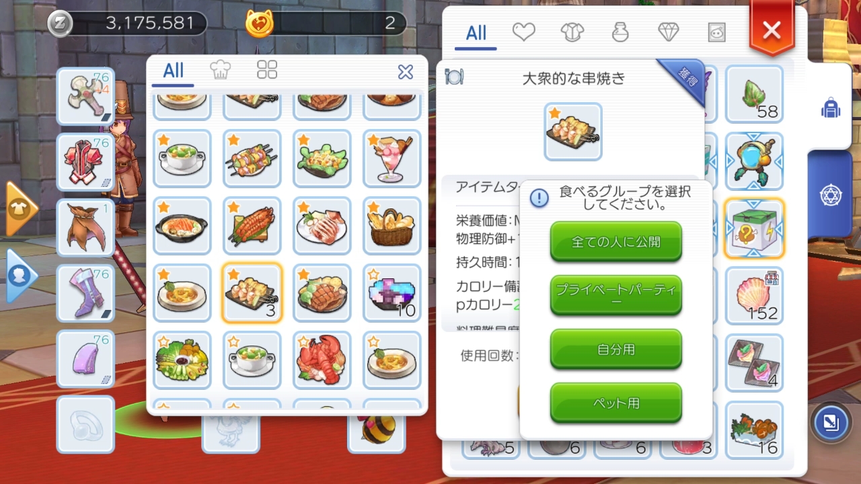861x484 pixels.
Task: Select the shirt equipment bag filter
Action: click(x=572, y=32)
